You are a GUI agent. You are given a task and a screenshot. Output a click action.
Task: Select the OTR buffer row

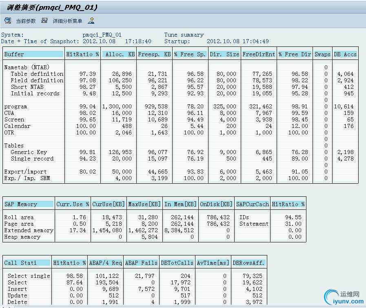point(180,132)
